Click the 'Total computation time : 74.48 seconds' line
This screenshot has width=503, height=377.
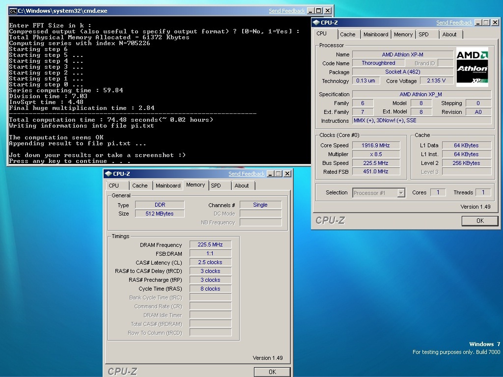coord(111,120)
